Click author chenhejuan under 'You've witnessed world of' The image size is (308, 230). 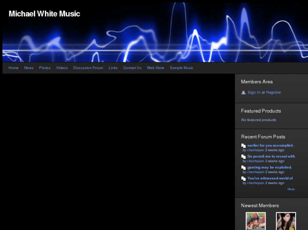point(255,183)
